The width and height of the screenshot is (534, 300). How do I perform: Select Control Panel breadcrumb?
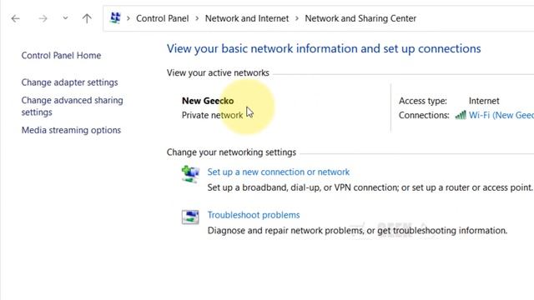tap(162, 18)
